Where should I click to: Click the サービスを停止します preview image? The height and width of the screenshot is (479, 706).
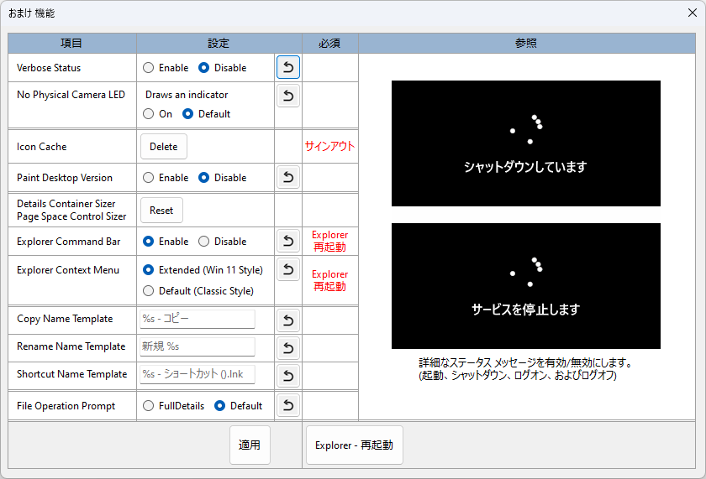pyautogui.click(x=526, y=286)
